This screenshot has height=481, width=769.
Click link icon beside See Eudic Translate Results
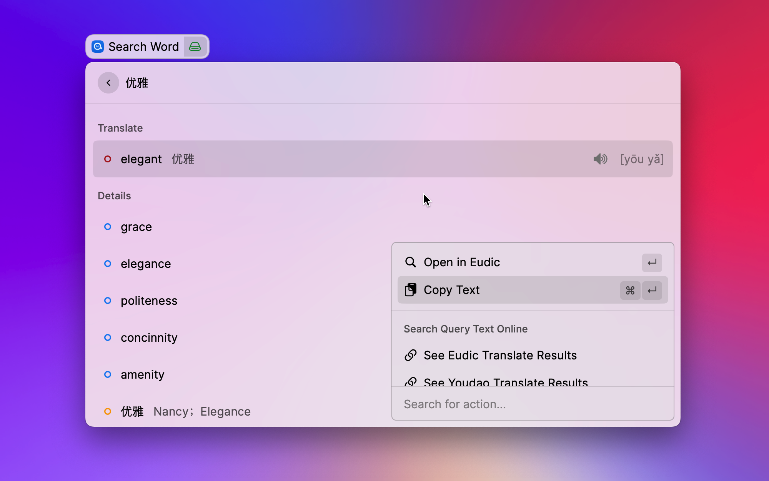(x=410, y=355)
